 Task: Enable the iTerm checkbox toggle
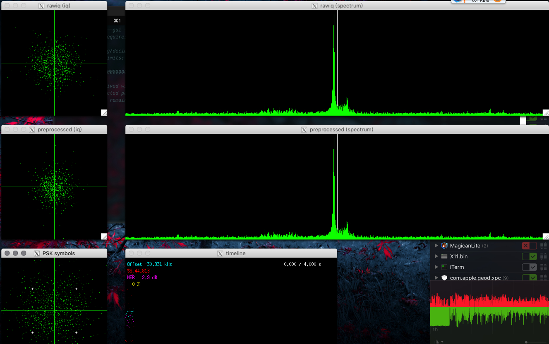[x=530, y=267]
